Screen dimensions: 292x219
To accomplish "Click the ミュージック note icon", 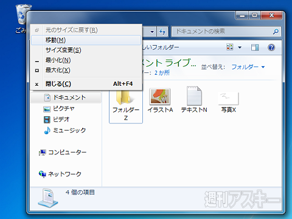I will click(47, 130).
